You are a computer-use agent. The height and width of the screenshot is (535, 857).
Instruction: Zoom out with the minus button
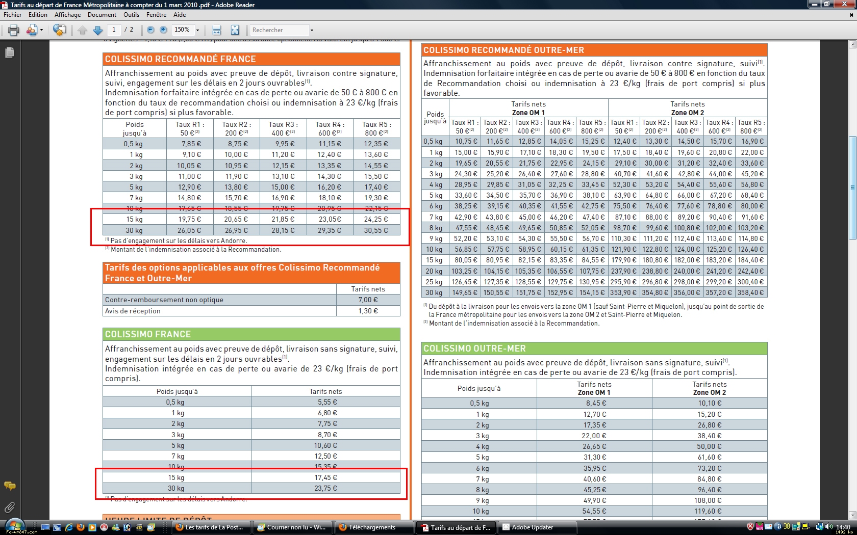(150, 30)
